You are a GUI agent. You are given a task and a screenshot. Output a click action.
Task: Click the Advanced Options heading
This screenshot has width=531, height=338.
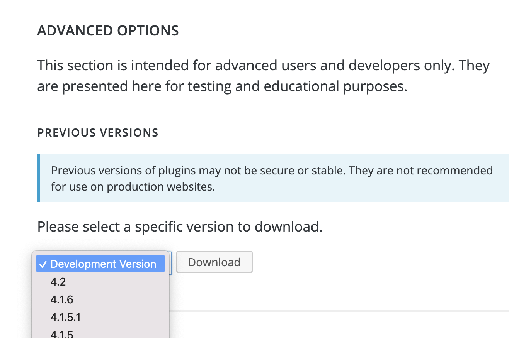pyautogui.click(x=108, y=30)
